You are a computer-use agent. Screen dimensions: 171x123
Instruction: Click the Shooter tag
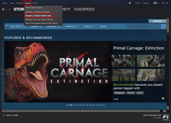point(131,93)
